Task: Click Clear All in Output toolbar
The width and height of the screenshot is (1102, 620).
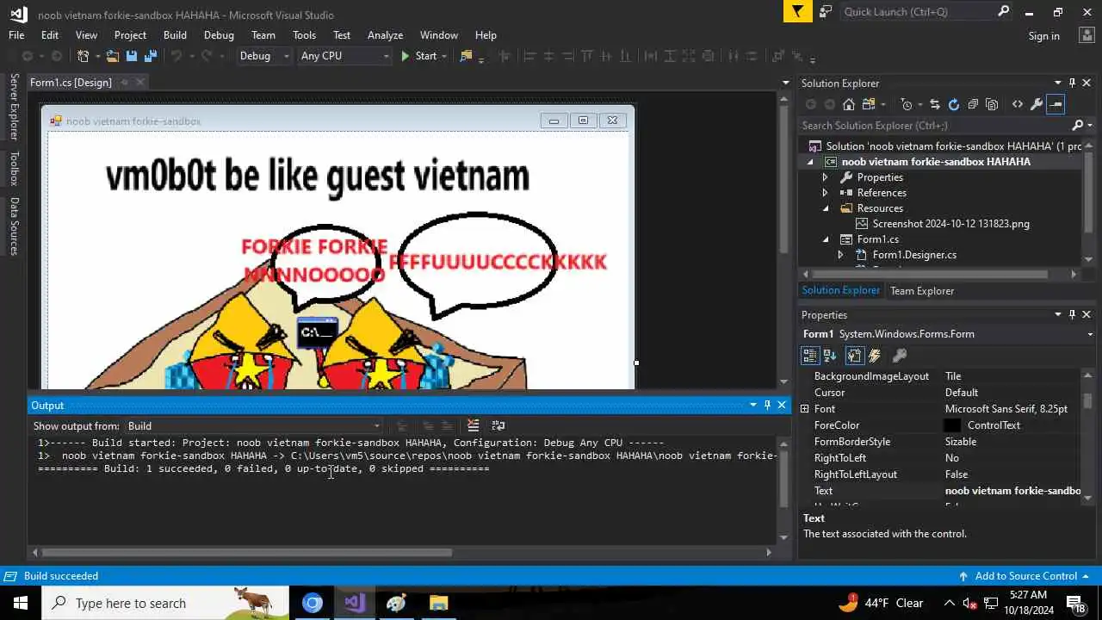Action: (x=473, y=425)
